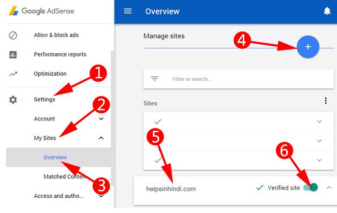
Task: Expand the first site row
Action: coord(319,121)
